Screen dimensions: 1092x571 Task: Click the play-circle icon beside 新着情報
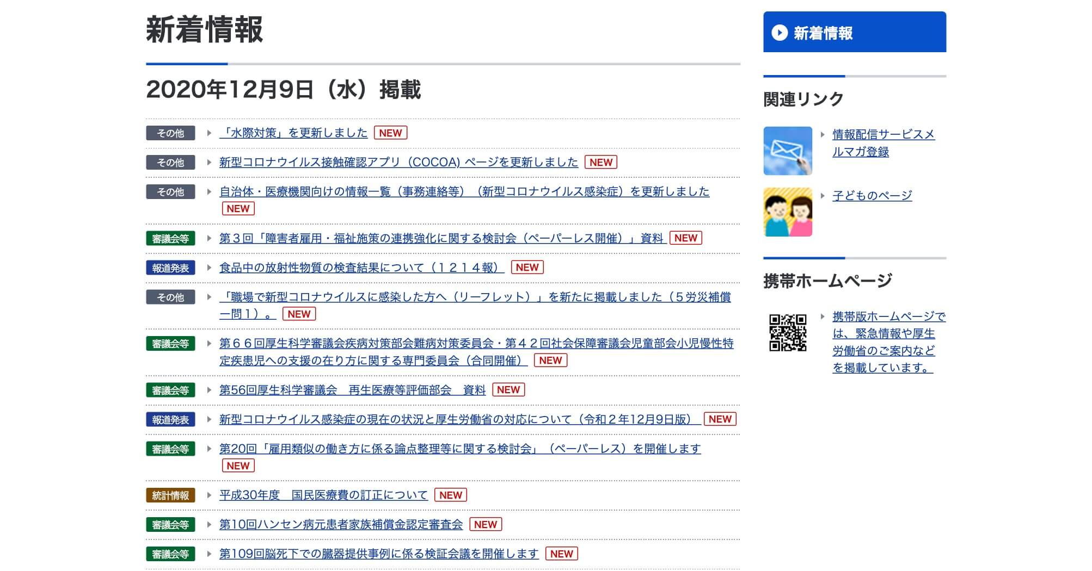click(x=780, y=33)
